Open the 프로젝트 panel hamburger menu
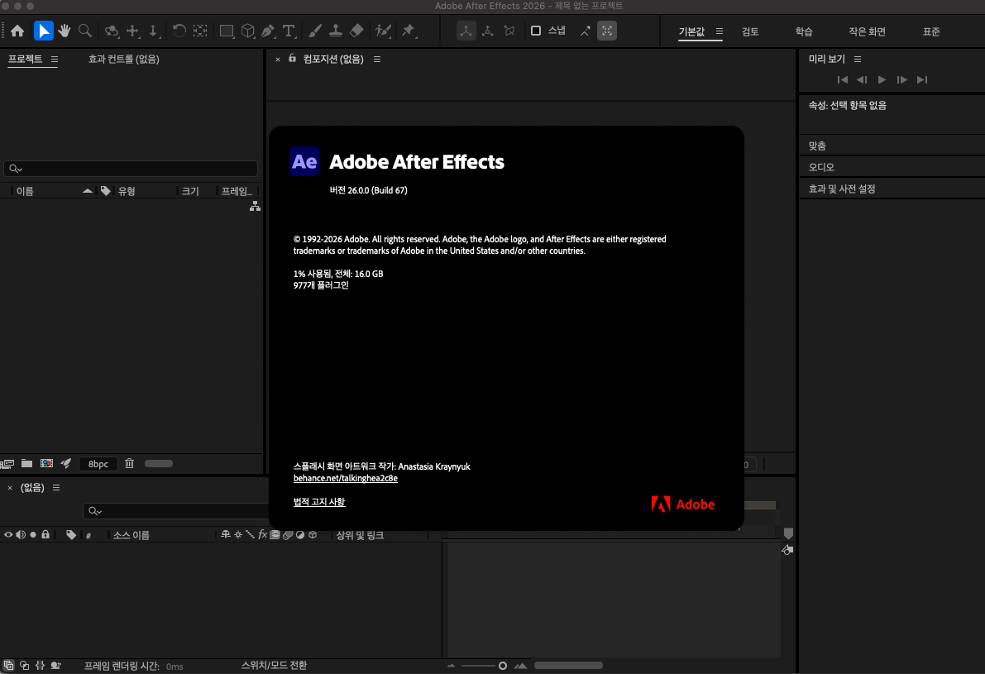The height and width of the screenshot is (674, 985). click(55, 60)
